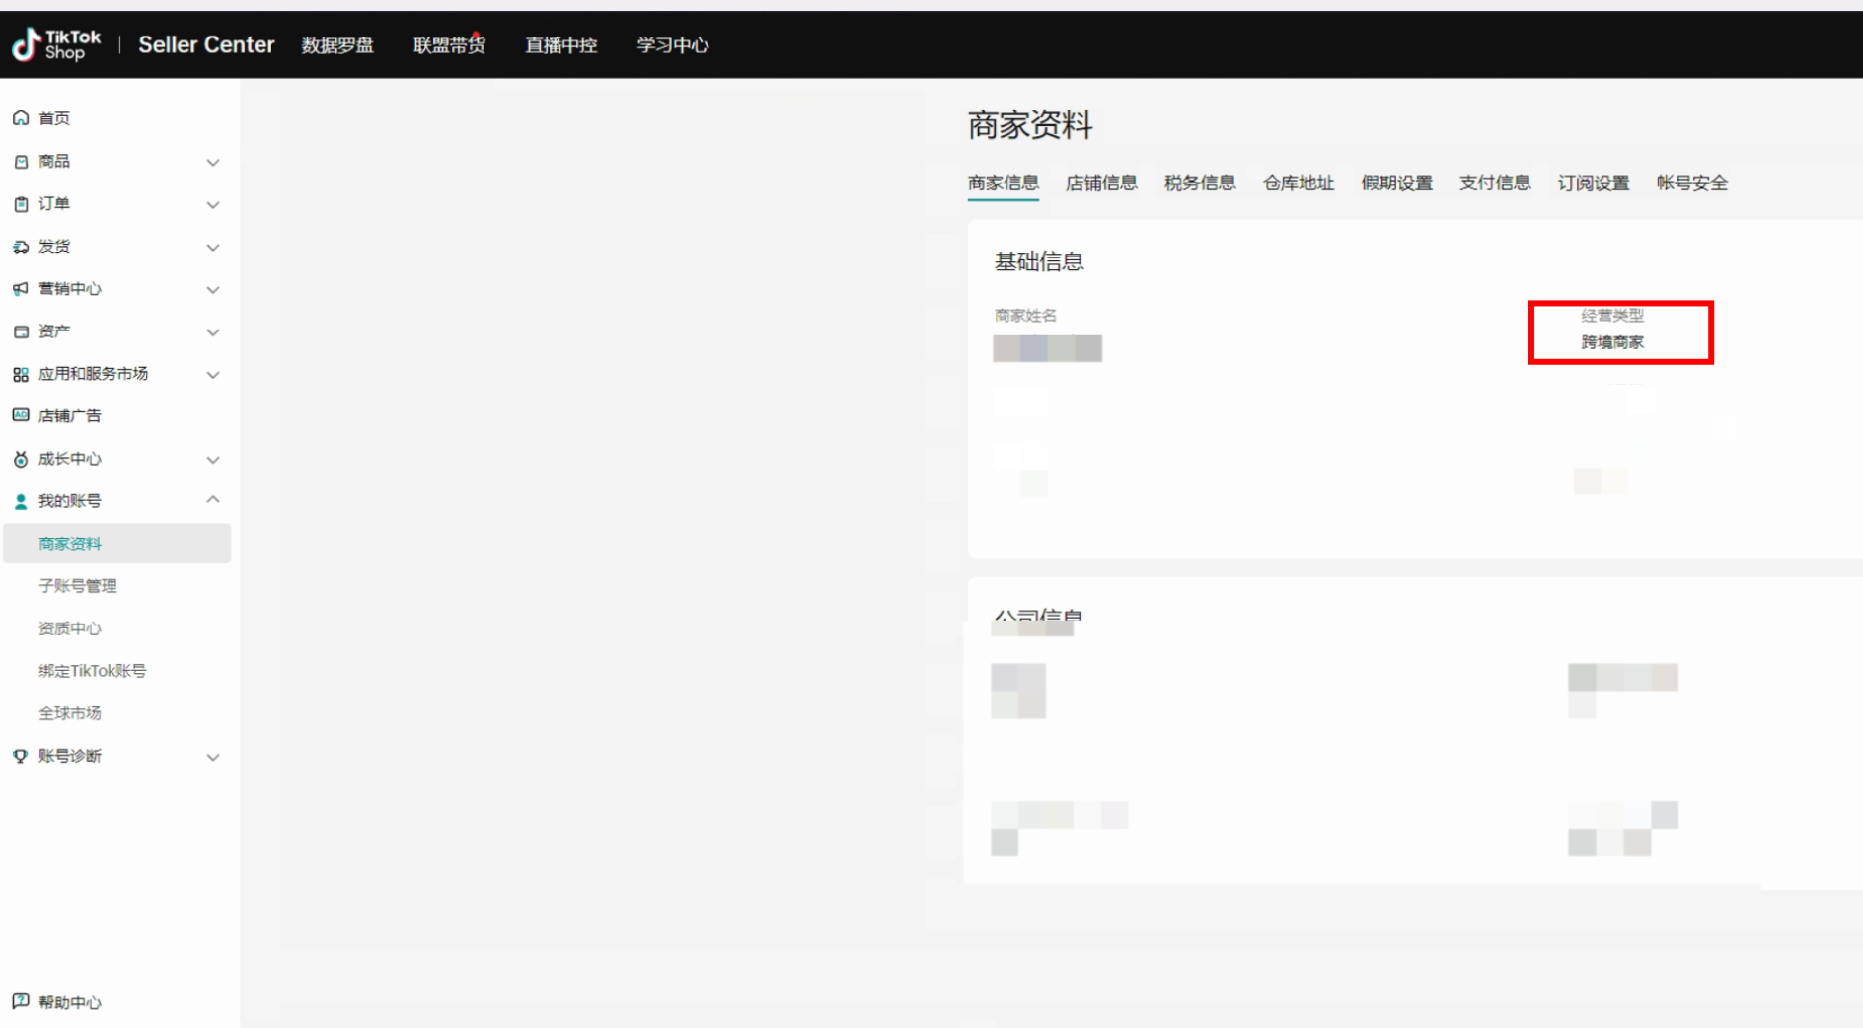Screen dimensions: 1863x1028
Task: Collapse the 我的账号 menu chevron
Action: click(213, 500)
